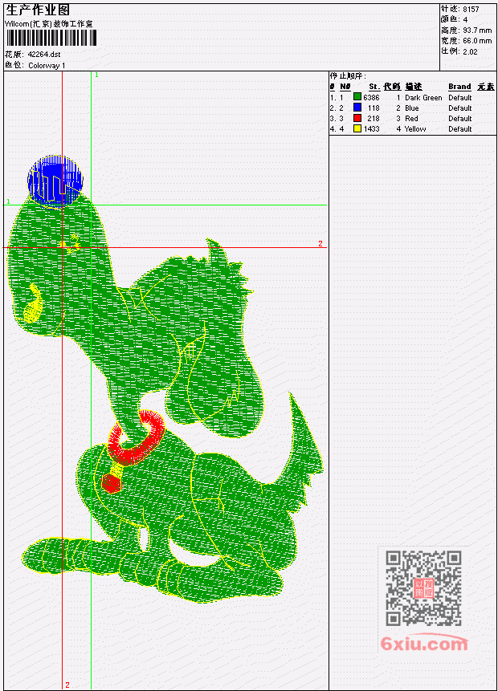
Task: Click the barcode under the title
Action: [51, 38]
